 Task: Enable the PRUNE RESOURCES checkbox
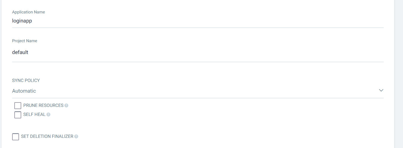click(x=18, y=106)
